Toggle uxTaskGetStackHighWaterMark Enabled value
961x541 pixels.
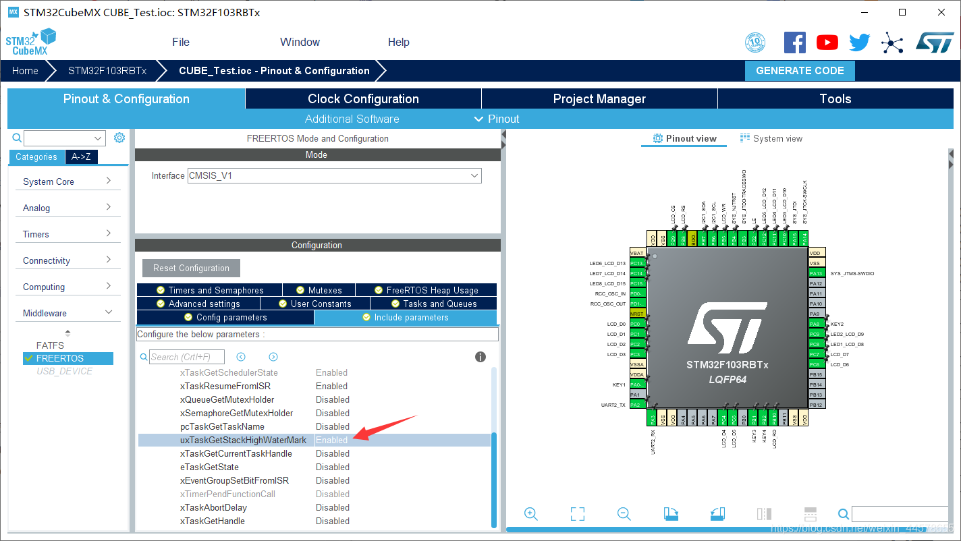click(332, 440)
